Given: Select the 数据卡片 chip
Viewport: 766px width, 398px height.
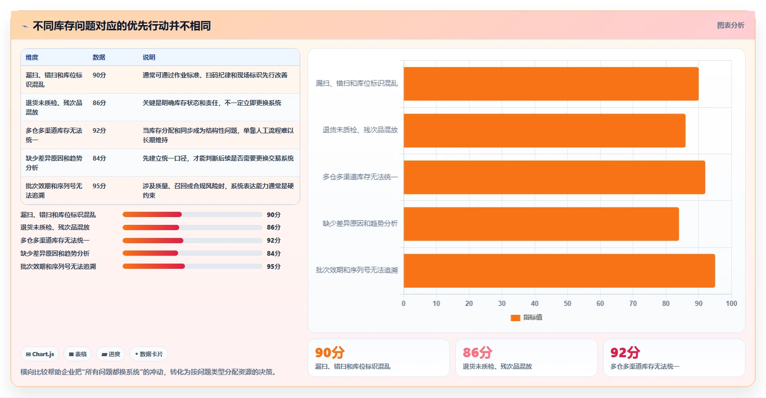Looking at the screenshot, I should (x=149, y=354).
